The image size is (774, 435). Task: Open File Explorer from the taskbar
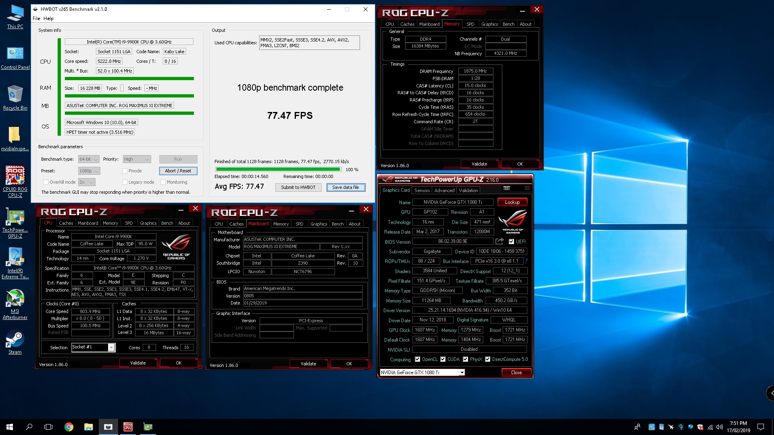pos(88,427)
